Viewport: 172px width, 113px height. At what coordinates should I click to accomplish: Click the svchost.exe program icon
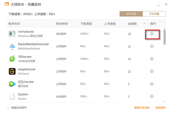pos(12,34)
